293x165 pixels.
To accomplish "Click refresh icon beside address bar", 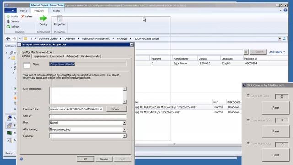I will click(284, 38).
